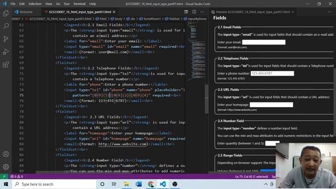Click the VS Code logo in title bar
Image resolution: width=336 pixels, height=189 pixels.
(5, 4)
